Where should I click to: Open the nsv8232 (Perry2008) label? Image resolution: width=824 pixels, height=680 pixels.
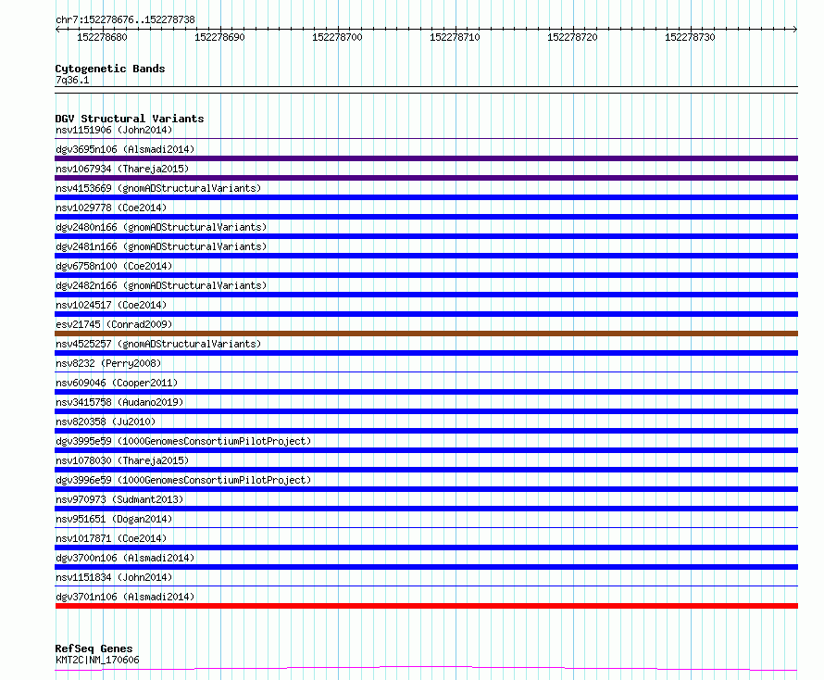[x=108, y=363]
